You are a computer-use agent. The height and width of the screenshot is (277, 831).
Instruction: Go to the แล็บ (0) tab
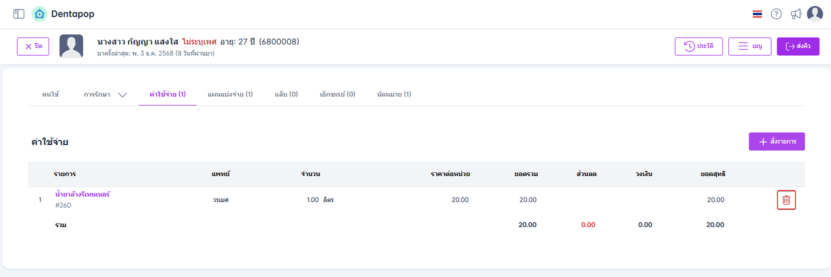(x=286, y=94)
